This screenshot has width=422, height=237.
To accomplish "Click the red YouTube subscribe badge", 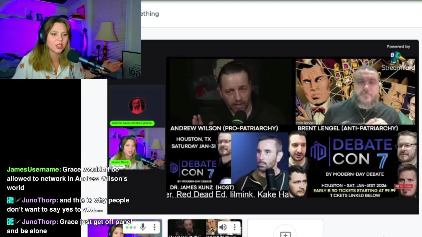I will [404, 186].
